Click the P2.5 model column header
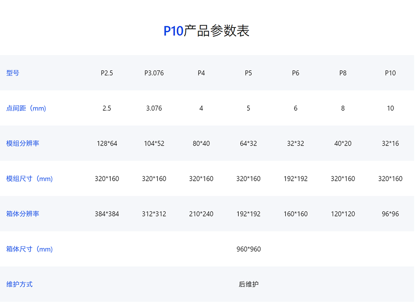The image size is (415, 302). 107,73
